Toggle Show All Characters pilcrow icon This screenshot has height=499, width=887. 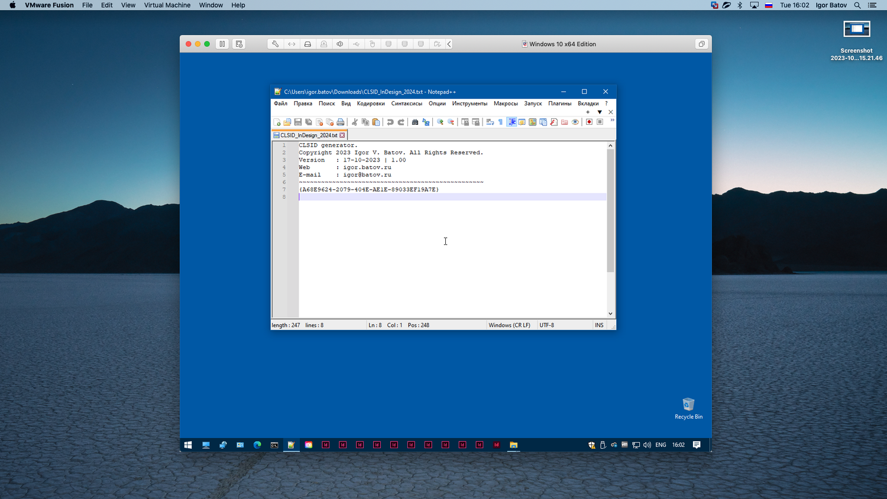tap(500, 122)
